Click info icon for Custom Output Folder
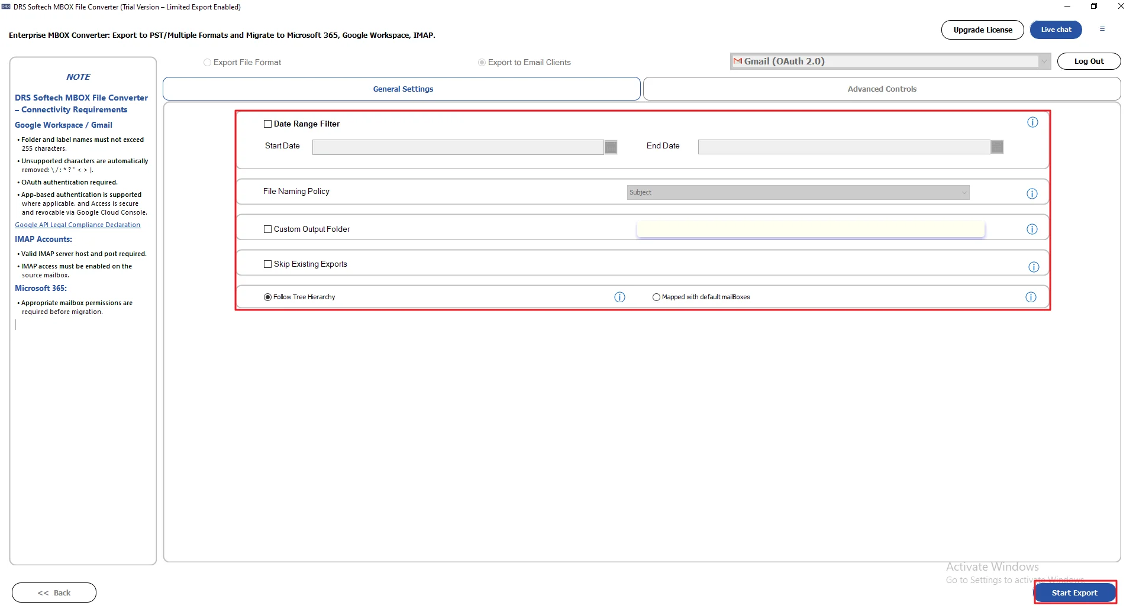Screen dimensions: 1136x615 coord(1032,229)
